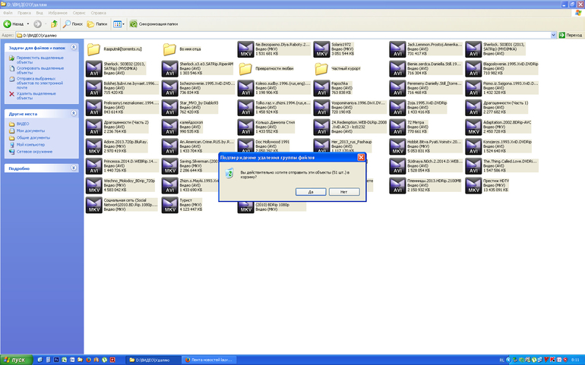The height and width of the screenshot is (365, 585).
Task: Cancel deletion with the 'Нет' button
Action: pyautogui.click(x=343, y=192)
